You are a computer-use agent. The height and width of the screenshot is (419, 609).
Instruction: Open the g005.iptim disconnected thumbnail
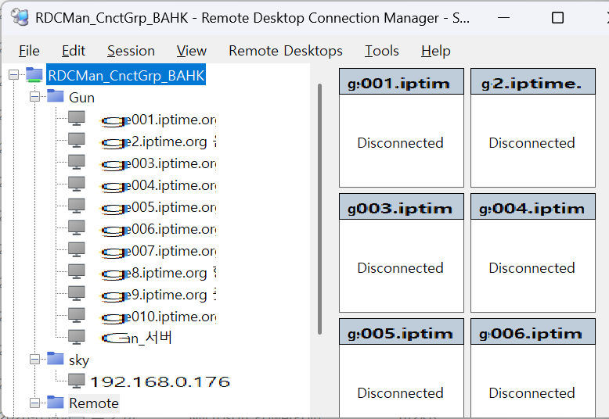click(x=402, y=381)
